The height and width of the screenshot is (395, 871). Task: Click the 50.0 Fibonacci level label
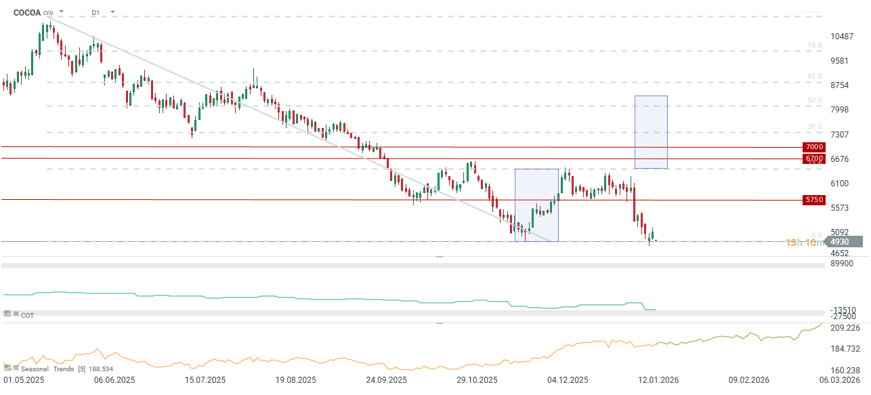pyautogui.click(x=815, y=100)
